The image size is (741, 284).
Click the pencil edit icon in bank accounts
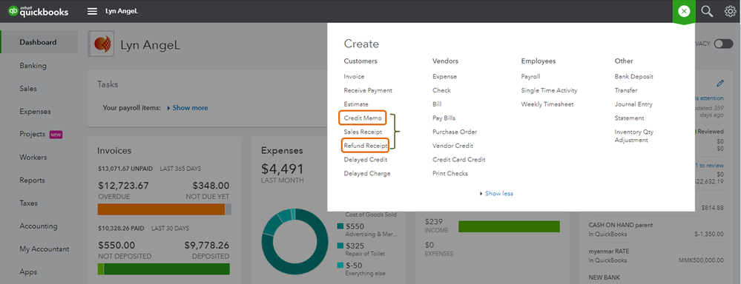tap(719, 84)
